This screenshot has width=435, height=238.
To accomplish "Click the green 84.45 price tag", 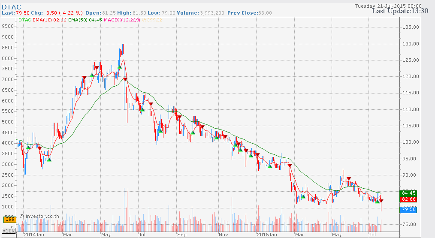I will [x=408, y=193].
